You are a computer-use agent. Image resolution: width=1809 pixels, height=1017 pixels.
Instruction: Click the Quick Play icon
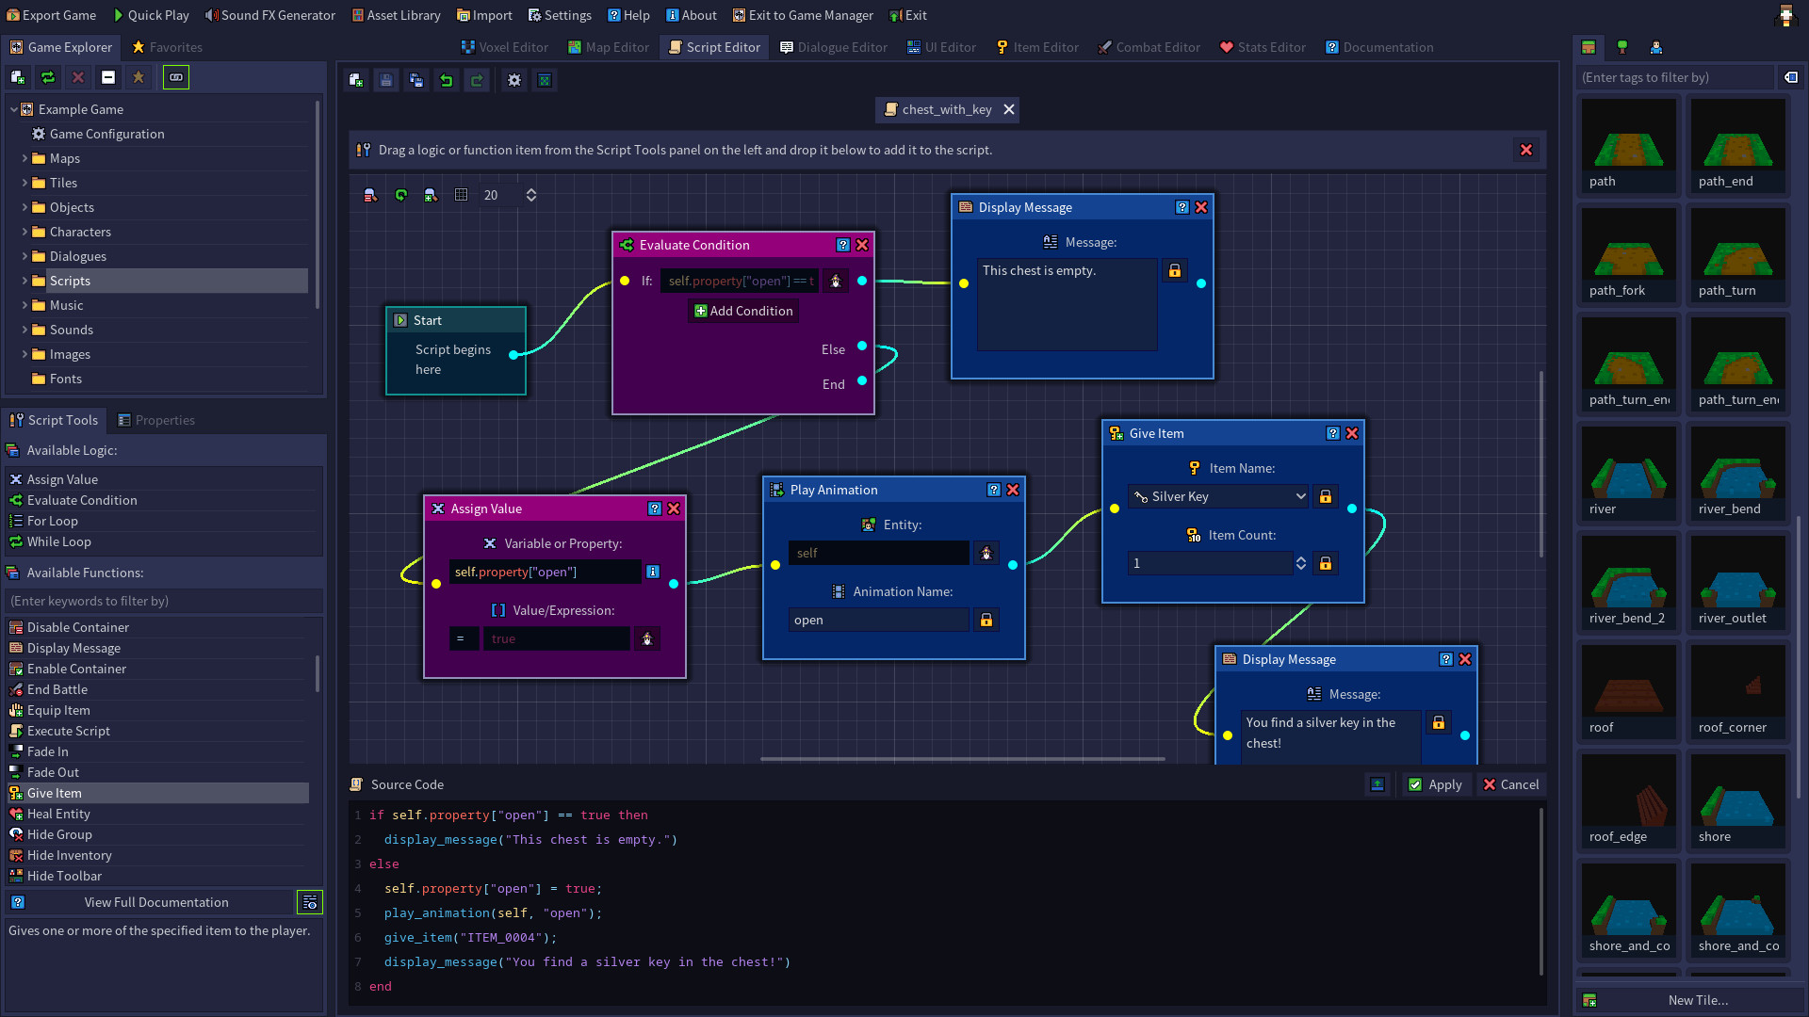(116, 15)
